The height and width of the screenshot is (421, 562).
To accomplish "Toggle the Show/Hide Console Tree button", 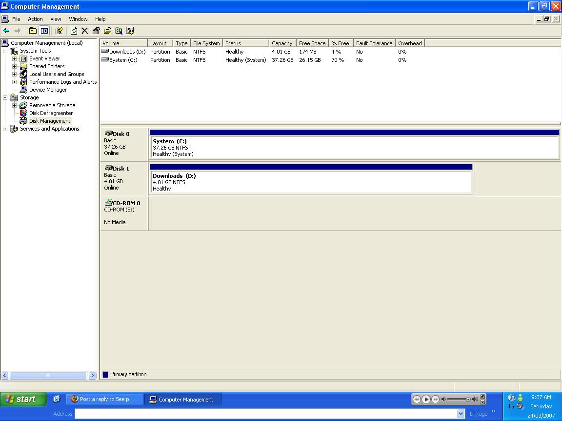I will [x=44, y=31].
